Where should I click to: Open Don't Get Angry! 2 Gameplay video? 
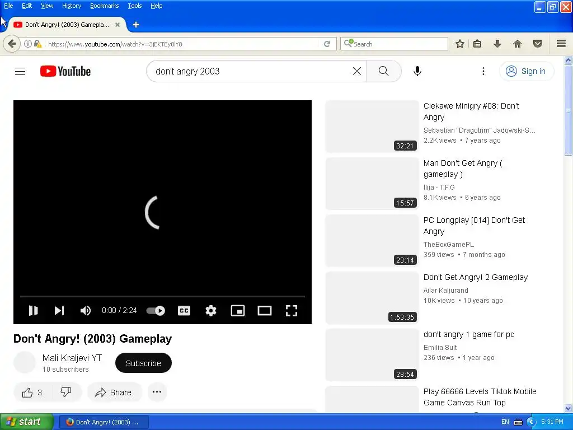(476, 277)
